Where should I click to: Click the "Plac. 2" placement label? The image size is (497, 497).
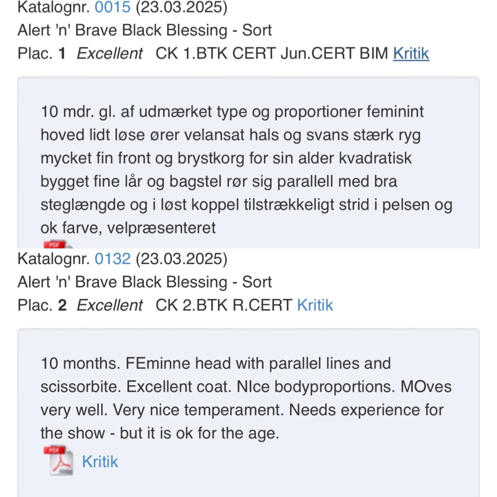click(42, 305)
